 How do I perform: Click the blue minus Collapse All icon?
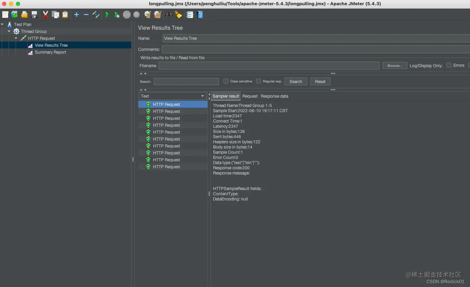[86, 15]
